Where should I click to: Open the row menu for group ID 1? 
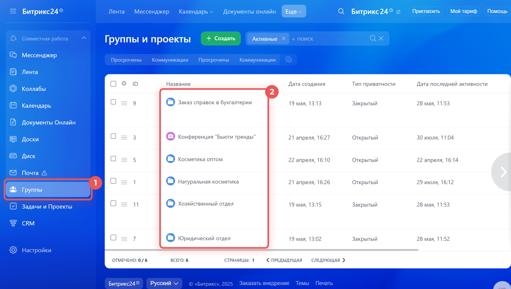pos(124,182)
